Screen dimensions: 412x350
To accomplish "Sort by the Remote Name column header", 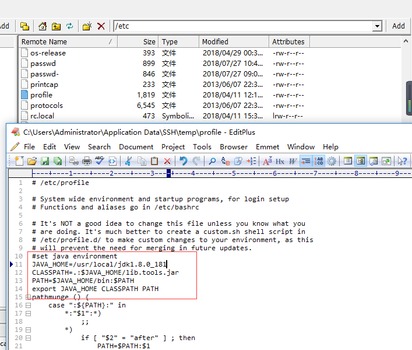I will (68, 42).
